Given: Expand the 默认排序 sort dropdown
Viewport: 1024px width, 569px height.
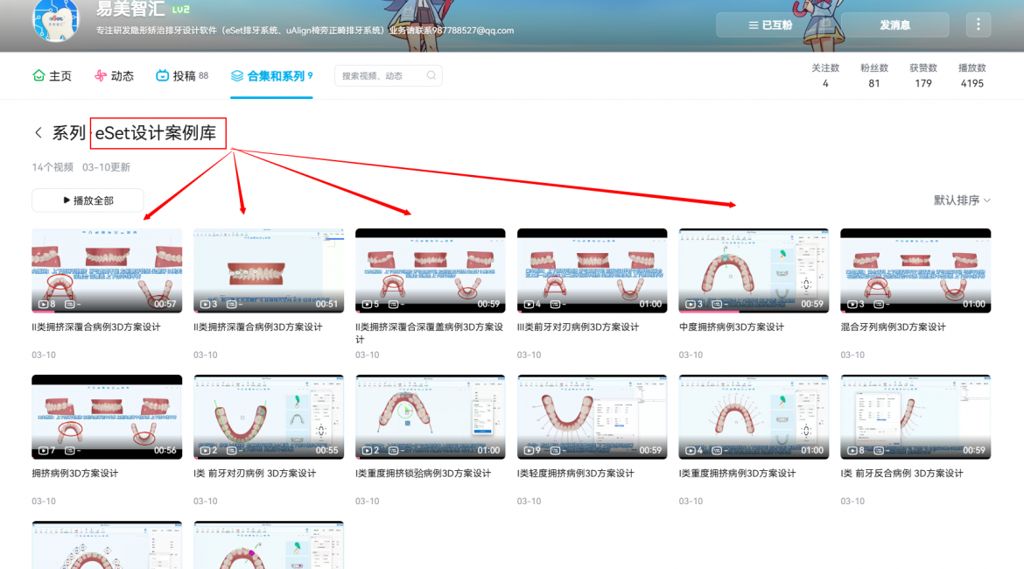Looking at the screenshot, I should pos(962,200).
